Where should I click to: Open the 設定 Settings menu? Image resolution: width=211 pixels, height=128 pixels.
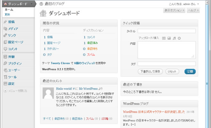point(11,84)
